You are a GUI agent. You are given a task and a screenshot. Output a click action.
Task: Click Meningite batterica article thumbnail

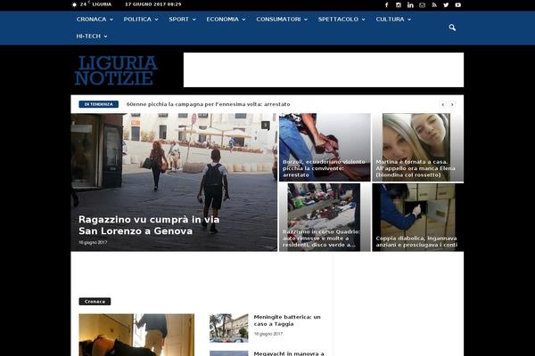[x=229, y=328]
